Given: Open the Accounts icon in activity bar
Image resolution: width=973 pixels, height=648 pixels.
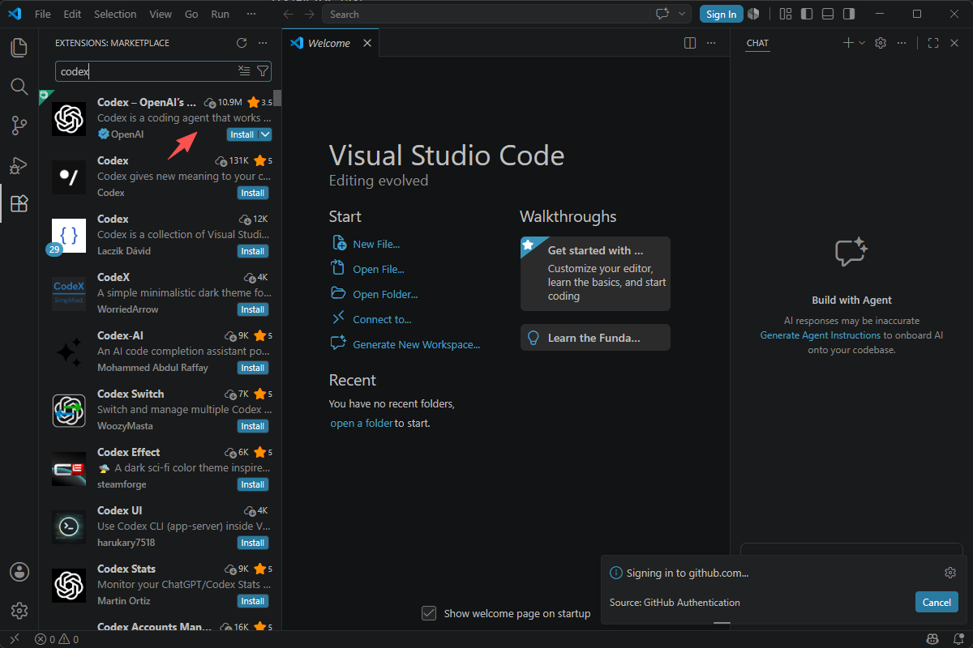Looking at the screenshot, I should pos(19,572).
